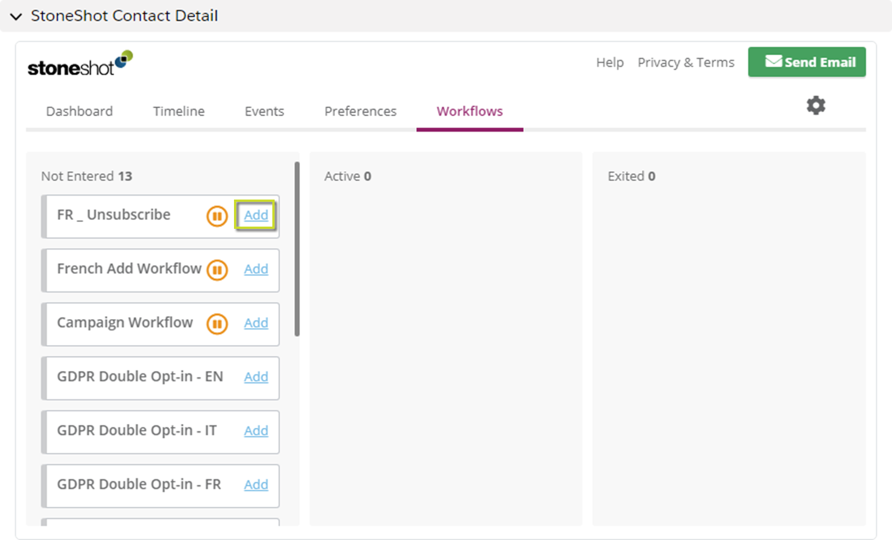
Task: Open the settings gear icon
Action: click(x=815, y=105)
